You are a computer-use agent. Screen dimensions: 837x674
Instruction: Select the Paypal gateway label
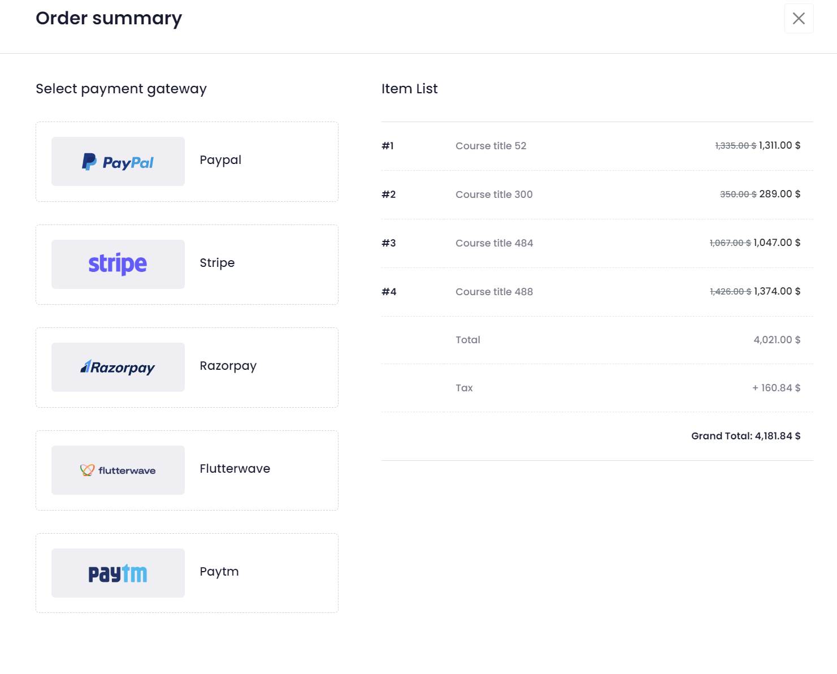[220, 160]
